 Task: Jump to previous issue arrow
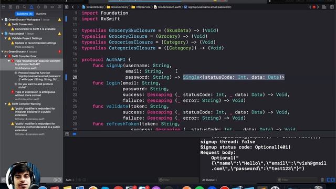310,7
